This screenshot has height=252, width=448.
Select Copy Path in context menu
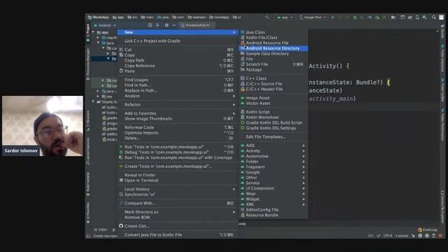click(x=178, y=60)
